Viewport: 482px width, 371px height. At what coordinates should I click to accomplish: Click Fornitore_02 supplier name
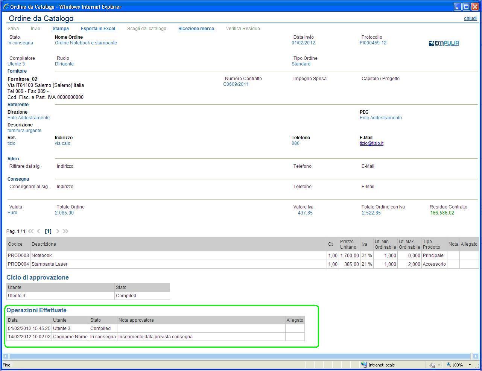[x=23, y=79]
